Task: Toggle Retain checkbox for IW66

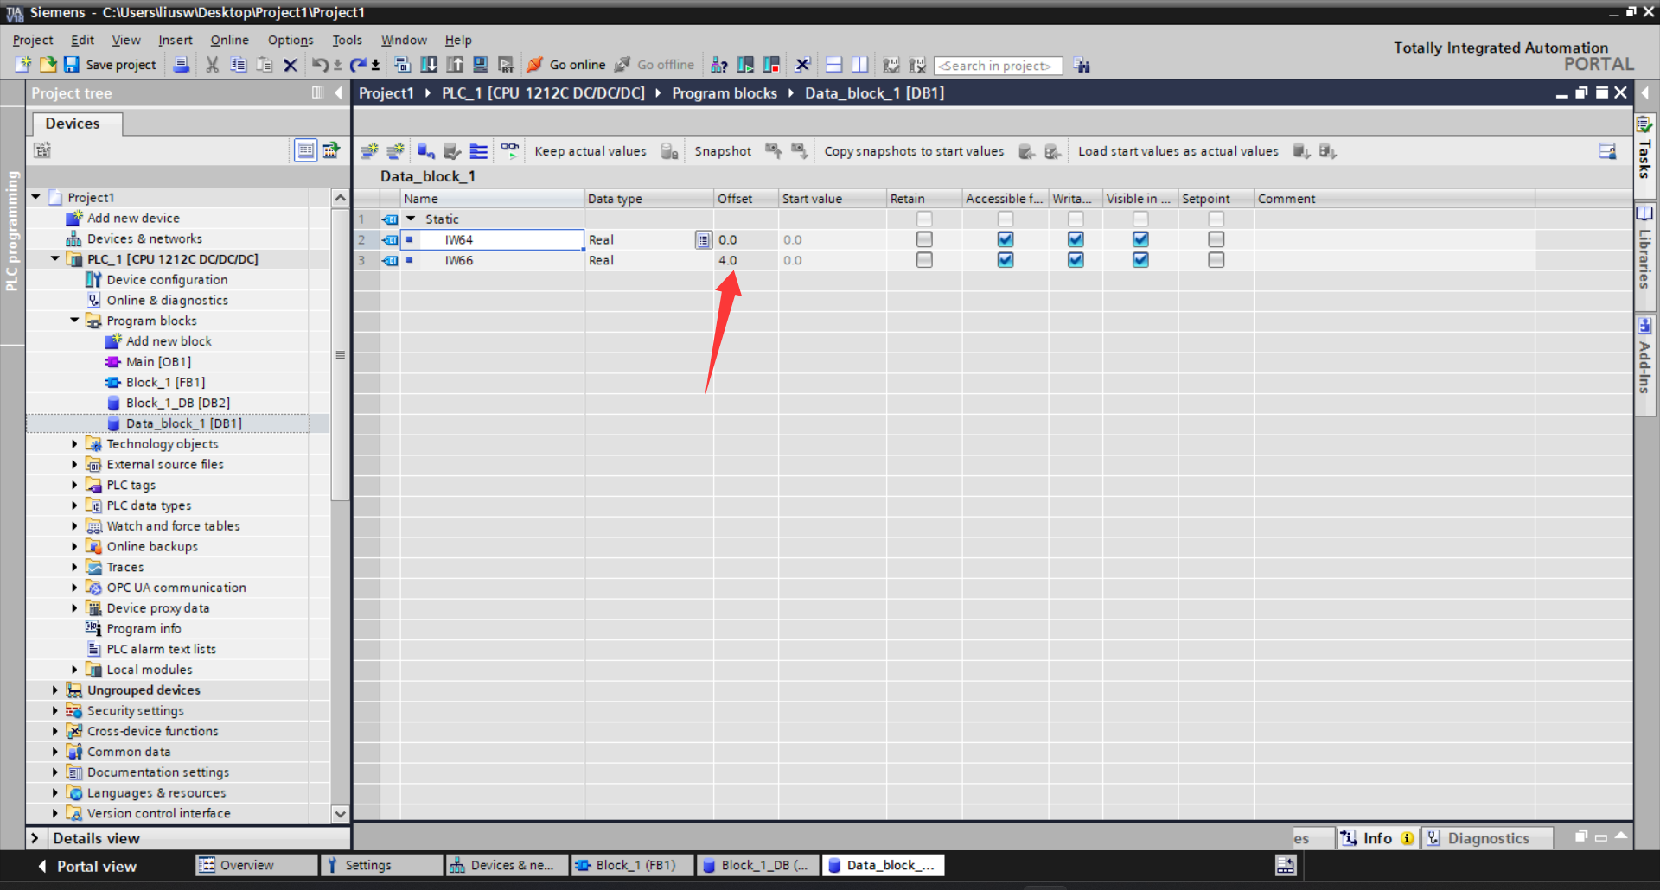Action: pyautogui.click(x=924, y=260)
